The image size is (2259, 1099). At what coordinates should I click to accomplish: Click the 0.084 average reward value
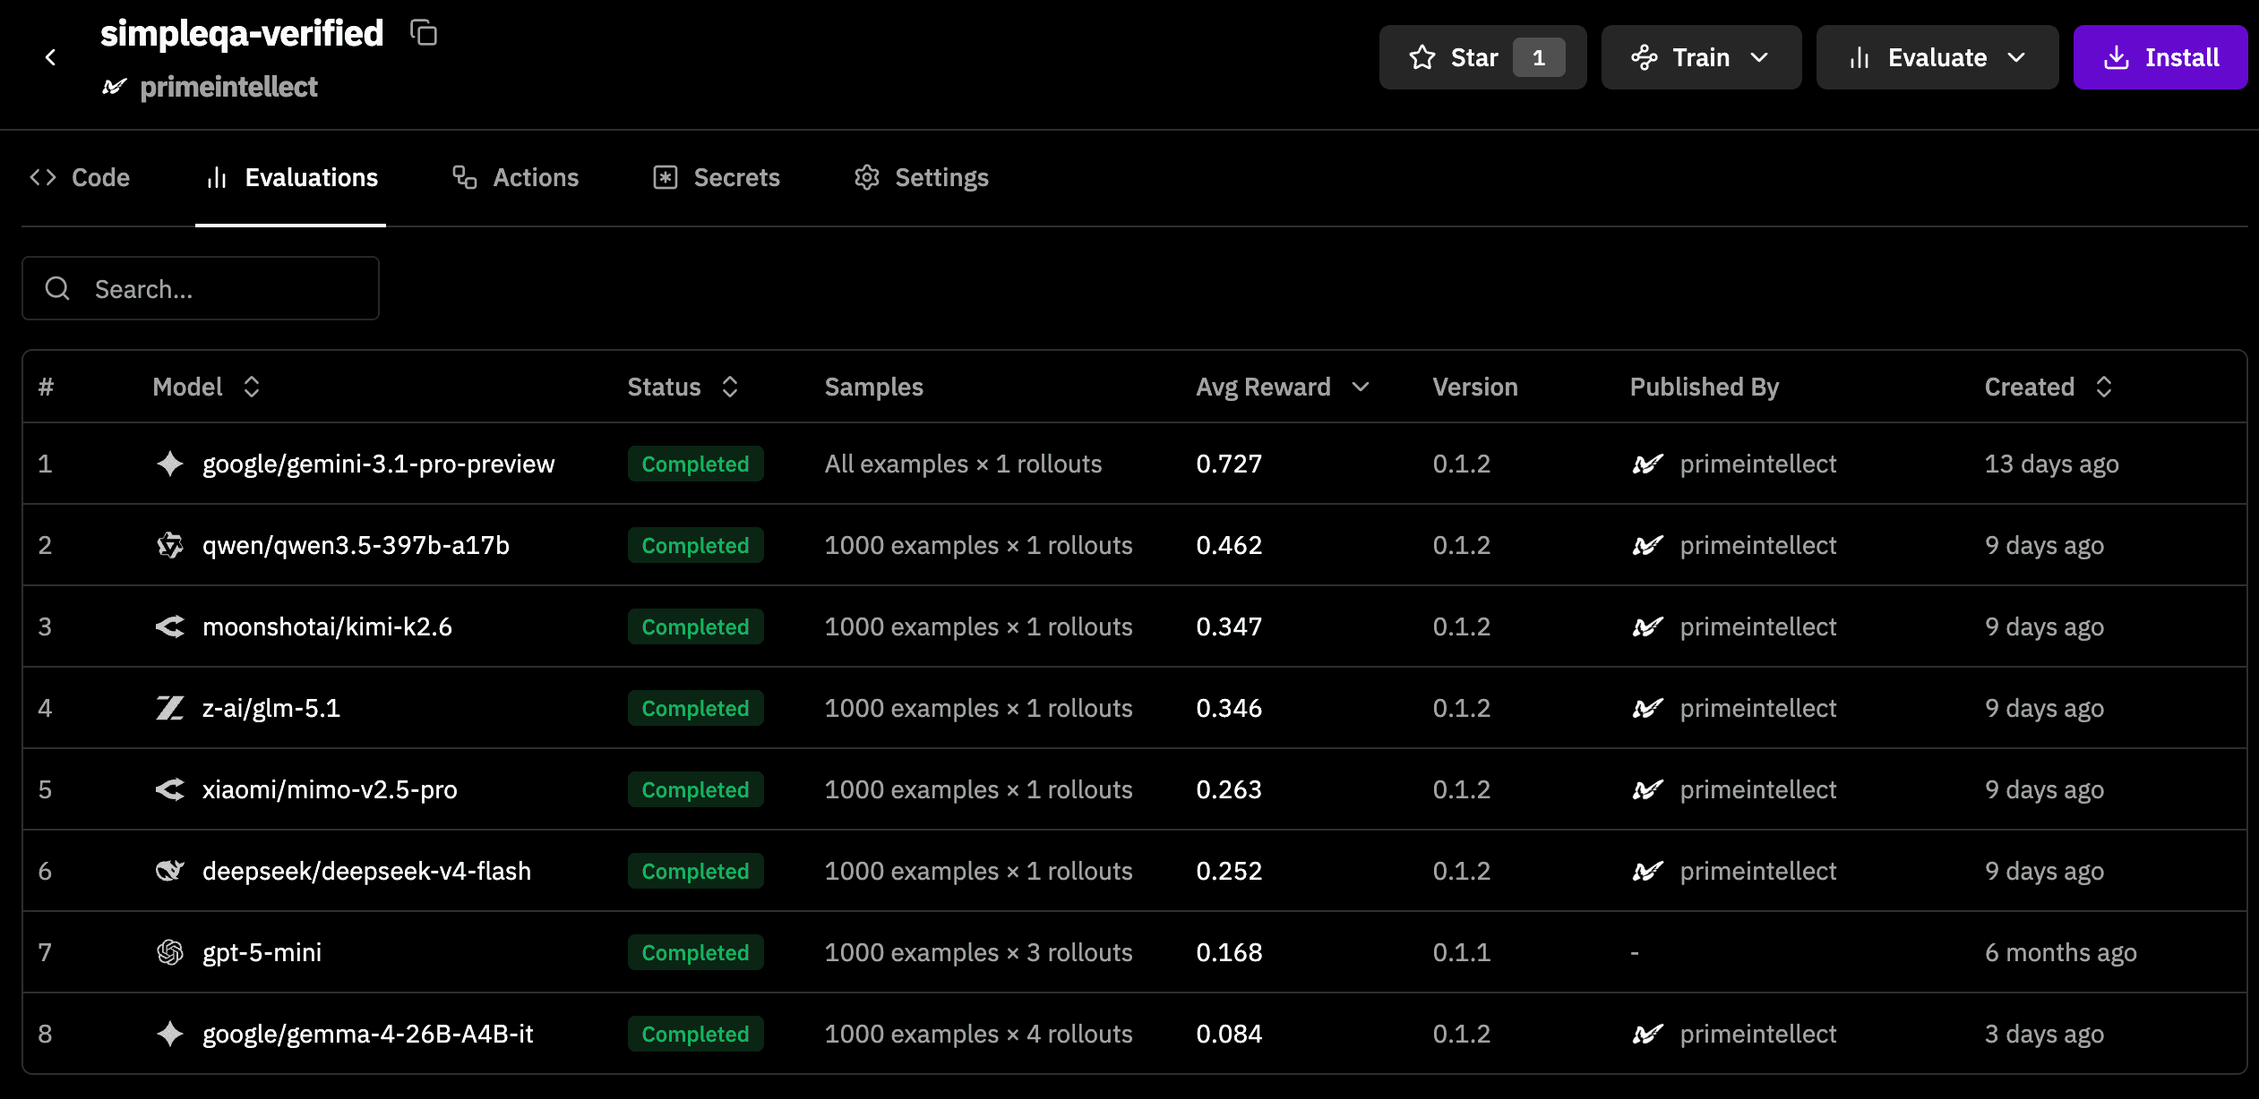click(x=1229, y=1034)
